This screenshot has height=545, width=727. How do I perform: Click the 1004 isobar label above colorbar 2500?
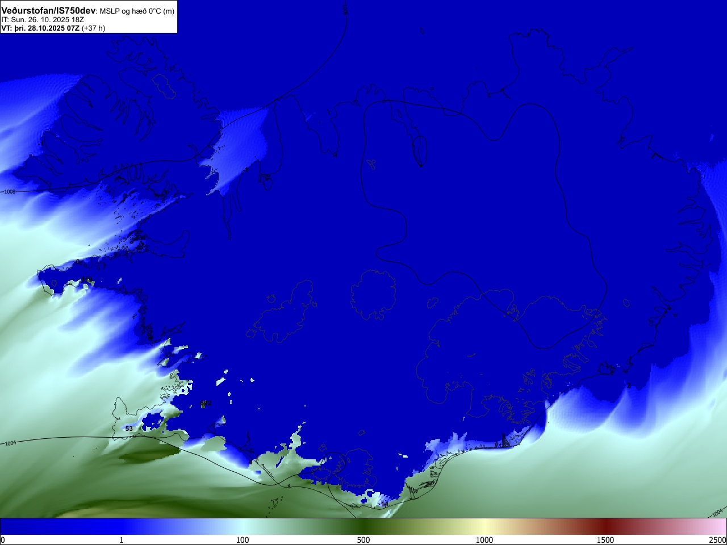tap(717, 513)
